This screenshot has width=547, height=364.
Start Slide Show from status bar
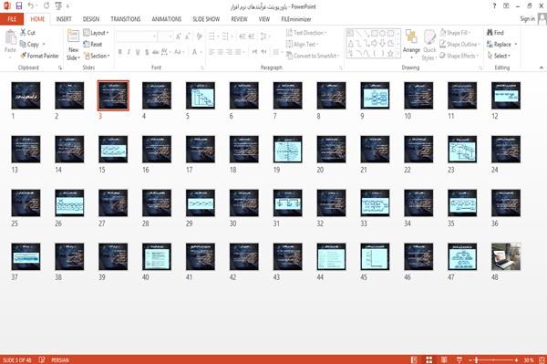459,359
